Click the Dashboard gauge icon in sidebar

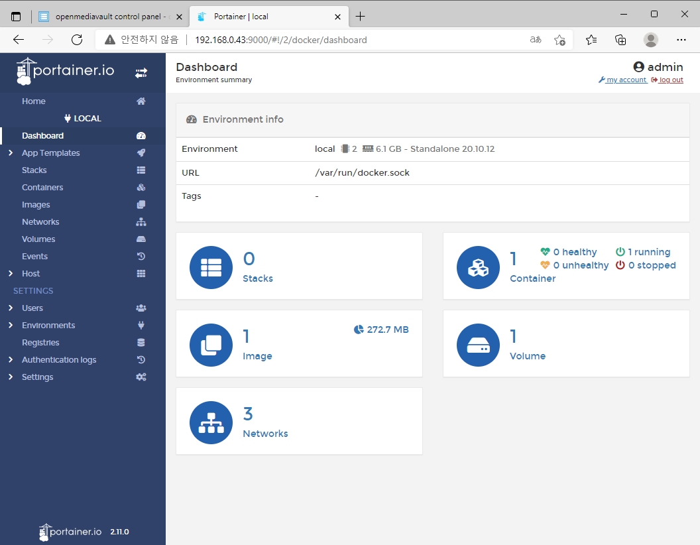coord(141,136)
